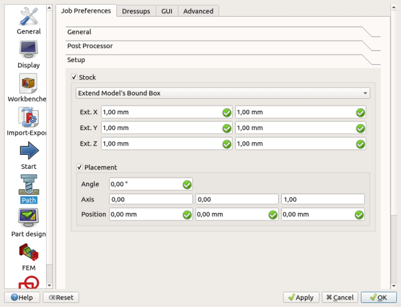Click green check icon in Angle field

point(187,185)
